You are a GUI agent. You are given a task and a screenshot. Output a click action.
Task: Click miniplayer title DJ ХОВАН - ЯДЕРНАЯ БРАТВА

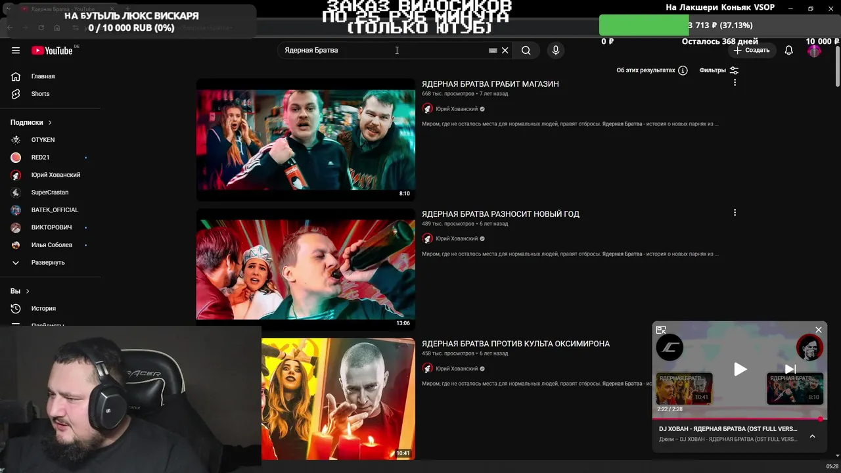click(728, 429)
